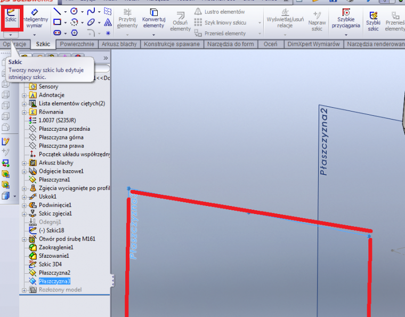Open Szybkie przyciągania dropdown arrow
Viewport: 405px width, 317px height.
tap(346, 35)
